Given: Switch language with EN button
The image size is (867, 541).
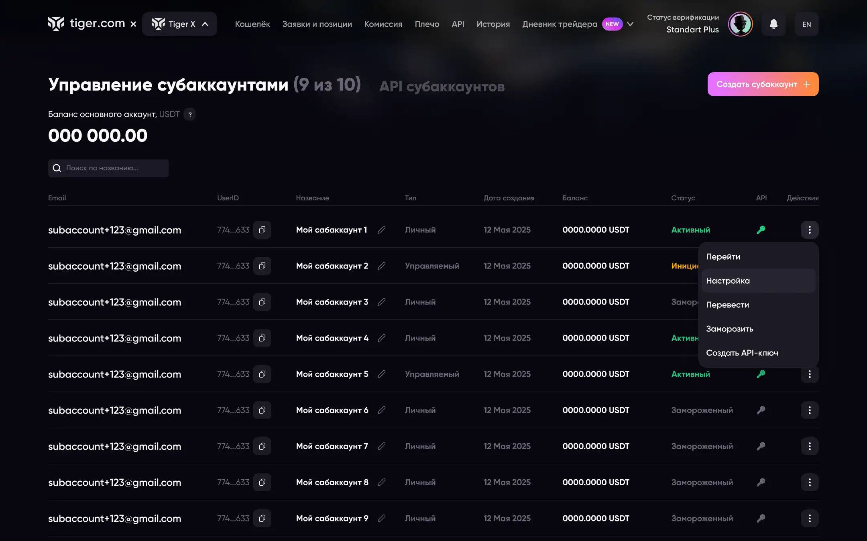Looking at the screenshot, I should click(x=806, y=24).
